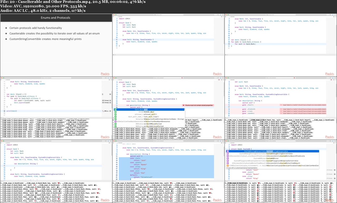Click the orange T icon beside NSCollectionLayoutSectionVisibleItemsInvalidationHandler
Viewport: 337px width, 203px height.
pyautogui.click(x=227, y=166)
